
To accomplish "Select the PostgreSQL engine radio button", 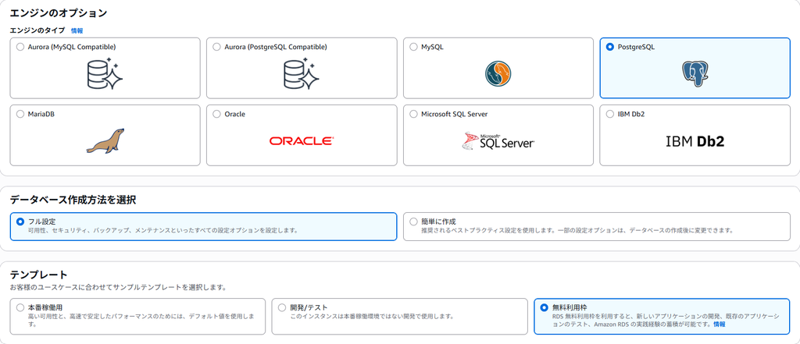I will (x=609, y=47).
